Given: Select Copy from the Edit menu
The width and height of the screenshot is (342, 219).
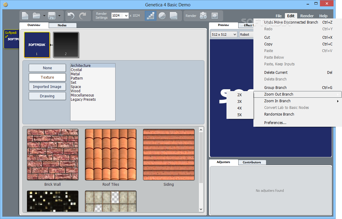Looking at the screenshot, I should click(x=298, y=44).
